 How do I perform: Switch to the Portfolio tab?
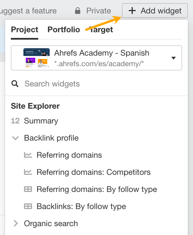coord(64,30)
